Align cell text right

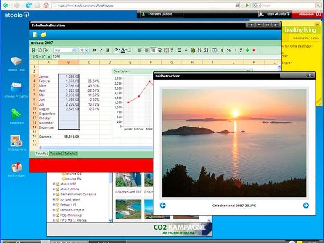pos(153,50)
